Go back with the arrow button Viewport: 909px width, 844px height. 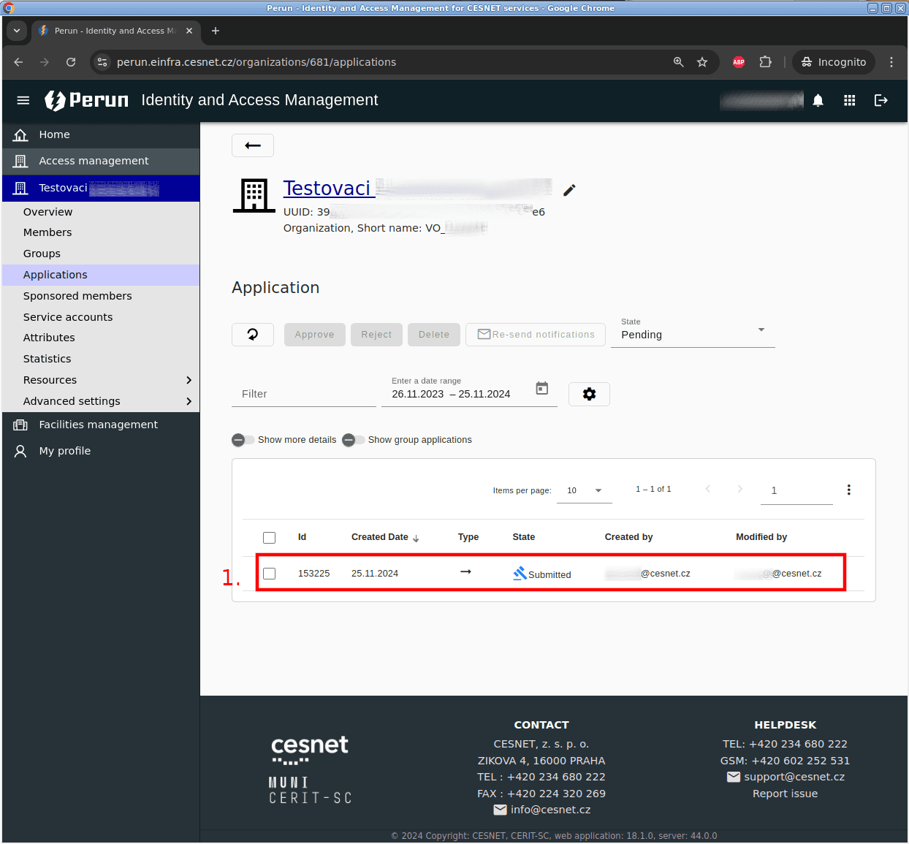pos(253,145)
